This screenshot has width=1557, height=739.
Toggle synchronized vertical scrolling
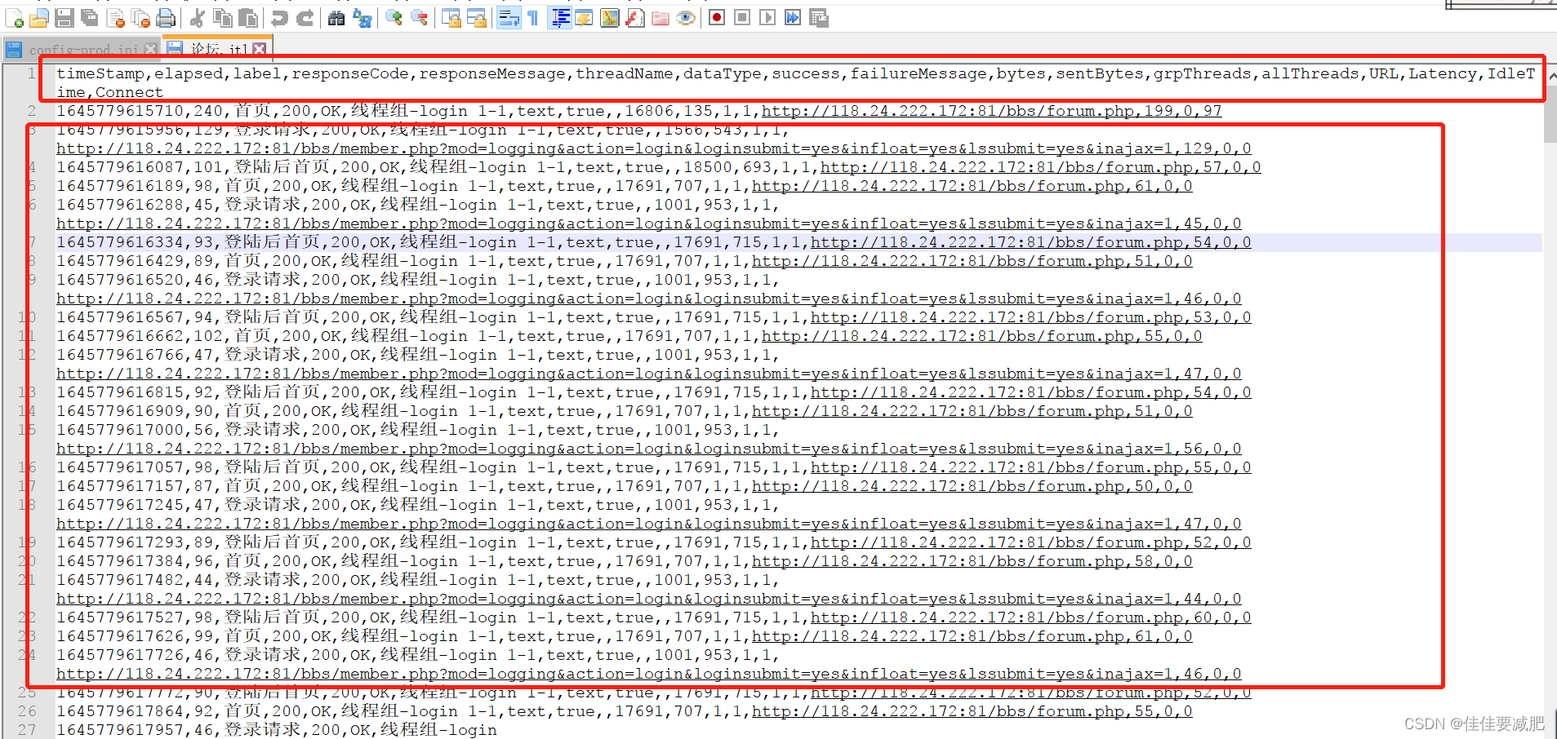click(451, 18)
